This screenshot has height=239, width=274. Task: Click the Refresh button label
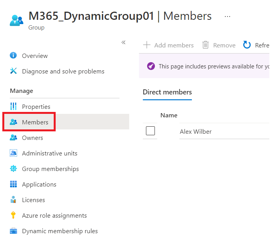262,45
